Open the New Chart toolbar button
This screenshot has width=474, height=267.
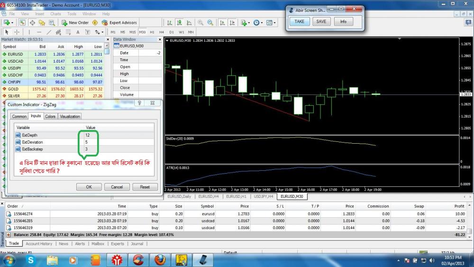tap(8, 23)
